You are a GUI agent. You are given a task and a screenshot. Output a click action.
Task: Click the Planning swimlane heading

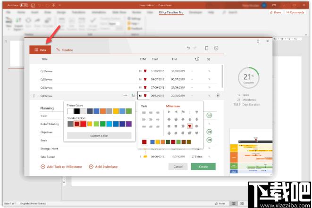47,108
